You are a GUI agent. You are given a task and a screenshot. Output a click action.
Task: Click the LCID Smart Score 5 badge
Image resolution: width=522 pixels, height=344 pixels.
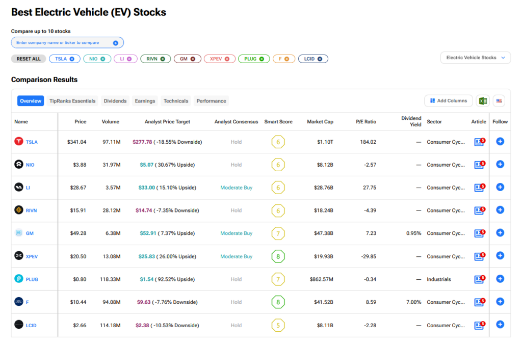pyautogui.click(x=278, y=325)
